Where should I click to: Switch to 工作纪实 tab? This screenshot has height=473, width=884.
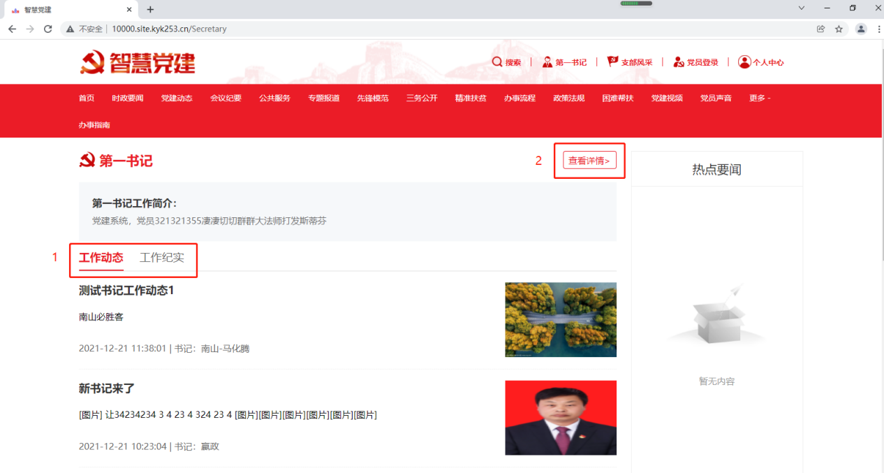(x=162, y=258)
